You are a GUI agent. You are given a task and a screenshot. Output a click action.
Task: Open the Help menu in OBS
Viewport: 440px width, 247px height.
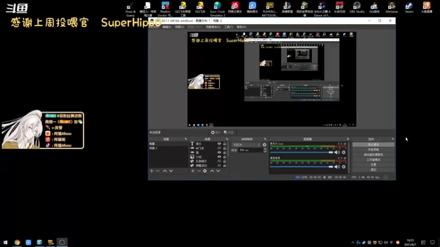(241, 27)
